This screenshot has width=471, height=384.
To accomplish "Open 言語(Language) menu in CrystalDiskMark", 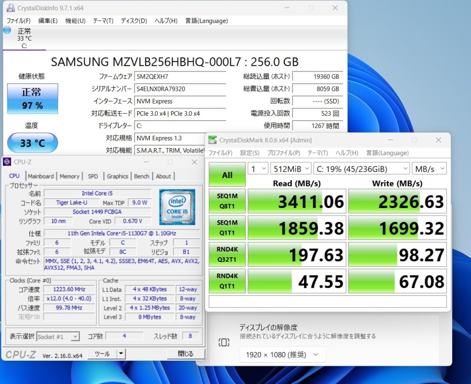I will (x=387, y=153).
